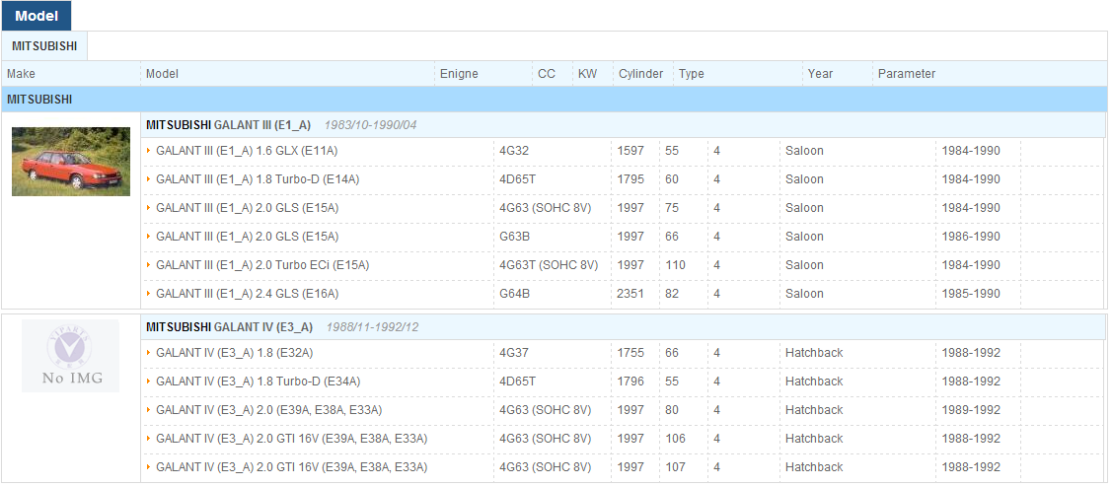Click arrow bullet beside GALANT III 2.4 GLS
This screenshot has height=486, width=1112.
pos(149,294)
